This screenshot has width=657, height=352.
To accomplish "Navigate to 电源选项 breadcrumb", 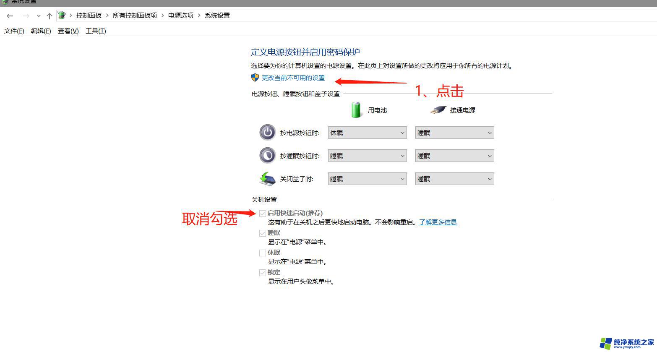I will pos(181,16).
